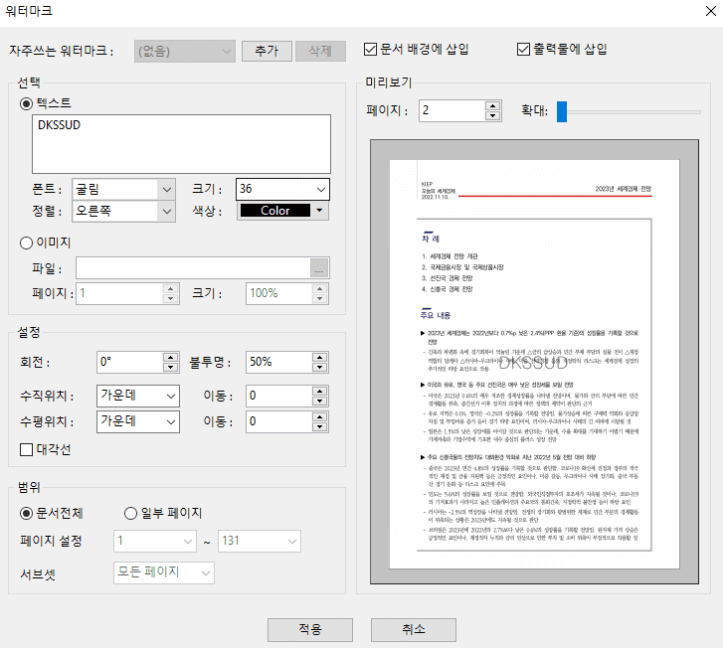The height and width of the screenshot is (648, 723).
Task: Click the preview 페이지 number field
Action: pyautogui.click(x=452, y=110)
